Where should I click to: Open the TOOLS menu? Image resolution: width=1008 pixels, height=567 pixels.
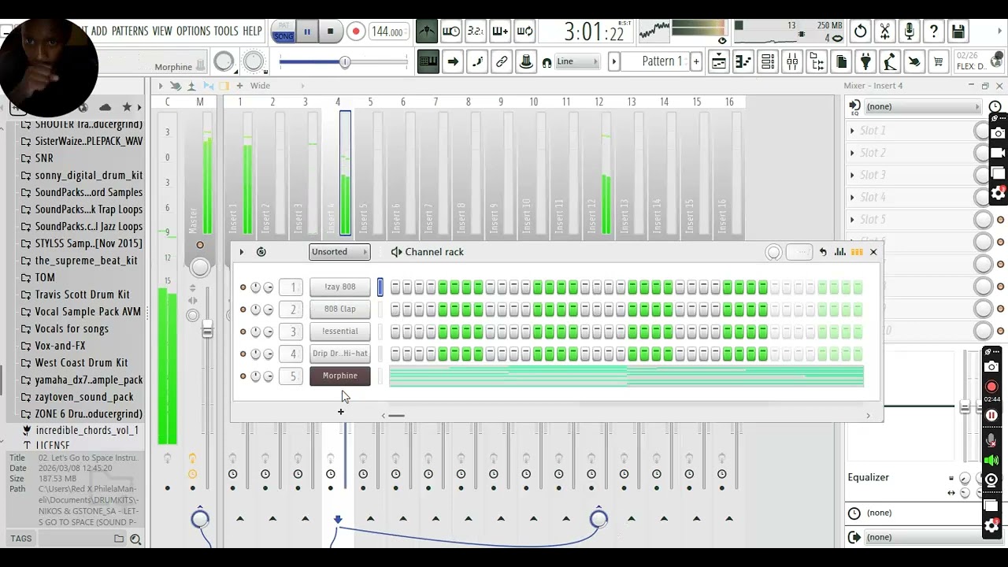pyautogui.click(x=226, y=31)
